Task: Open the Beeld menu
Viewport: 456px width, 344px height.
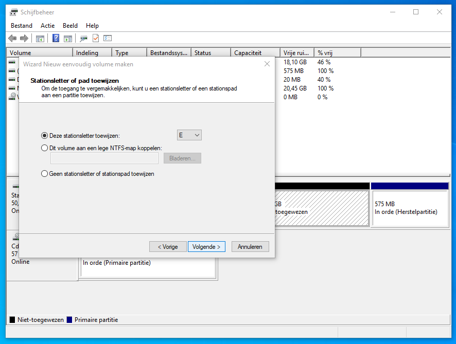Action: [70, 26]
